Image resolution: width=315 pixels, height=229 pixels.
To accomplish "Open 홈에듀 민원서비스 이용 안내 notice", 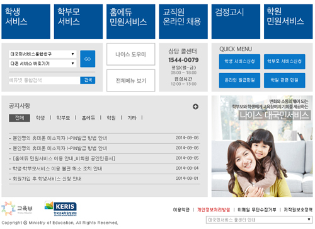I will tap(64, 158).
